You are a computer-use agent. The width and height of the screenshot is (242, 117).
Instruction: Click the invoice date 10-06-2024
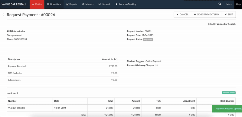coord(60,108)
